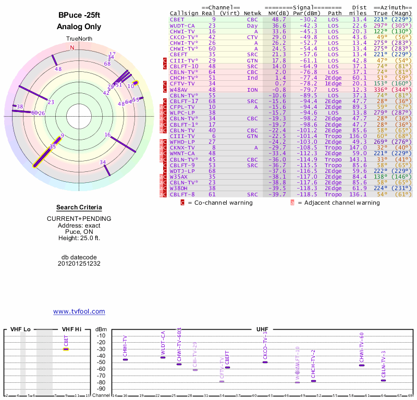Click the Callsign column header
417x400 pixels.
[x=183, y=13]
